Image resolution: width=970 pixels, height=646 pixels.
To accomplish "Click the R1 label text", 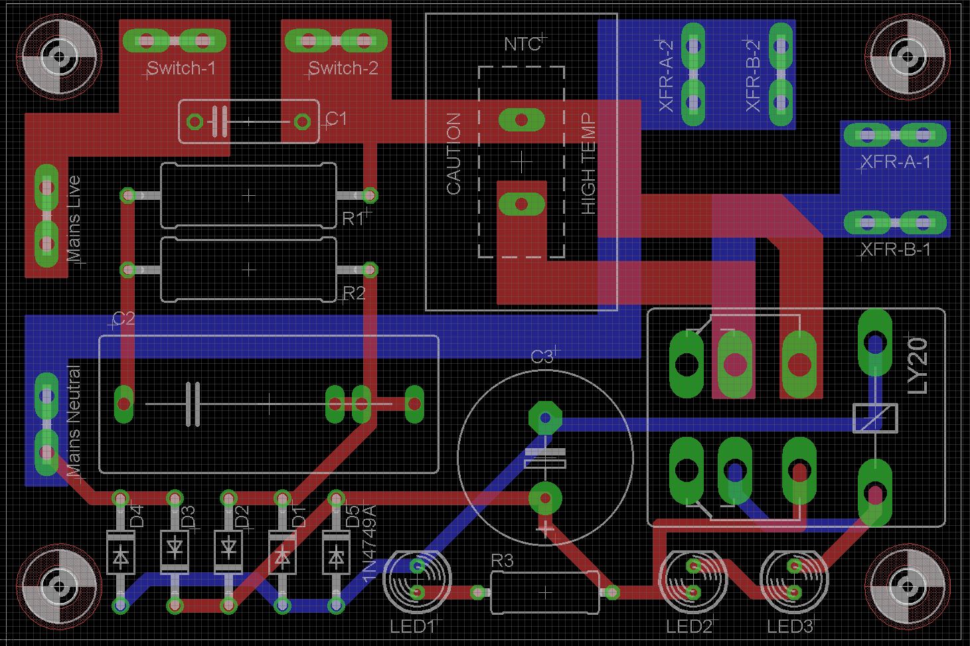I will [353, 218].
